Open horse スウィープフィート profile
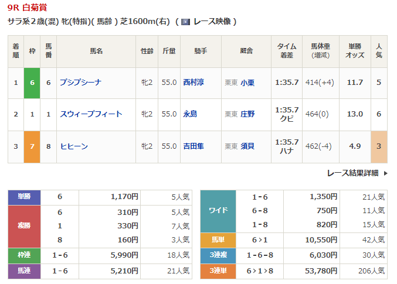Image resolution: width=397 pixels, height=284 pixels. (x=91, y=114)
